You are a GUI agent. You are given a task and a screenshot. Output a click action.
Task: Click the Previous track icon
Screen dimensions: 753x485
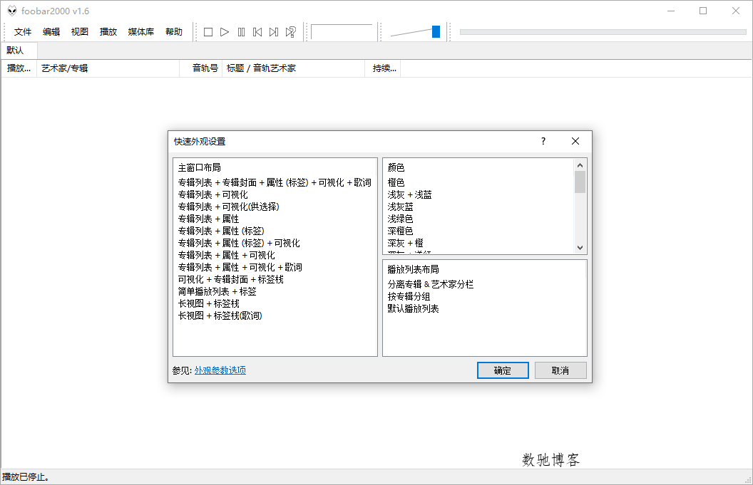[257, 32]
